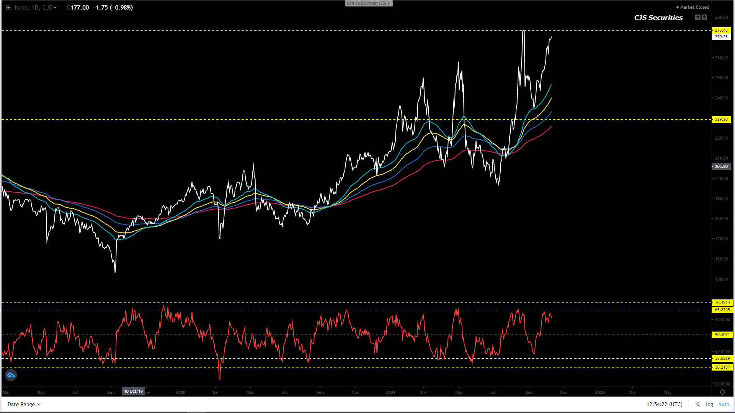
Task: Toggle percent scale mode
Action: pyautogui.click(x=697, y=404)
